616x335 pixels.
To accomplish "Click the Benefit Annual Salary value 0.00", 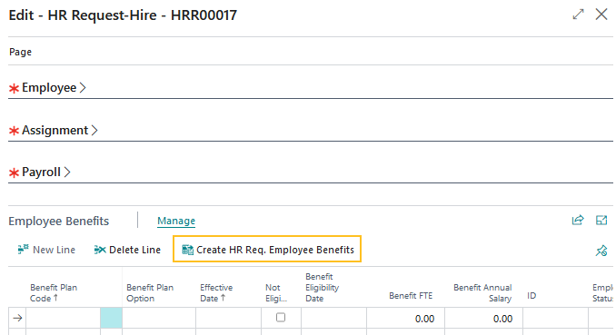I will point(502,319).
